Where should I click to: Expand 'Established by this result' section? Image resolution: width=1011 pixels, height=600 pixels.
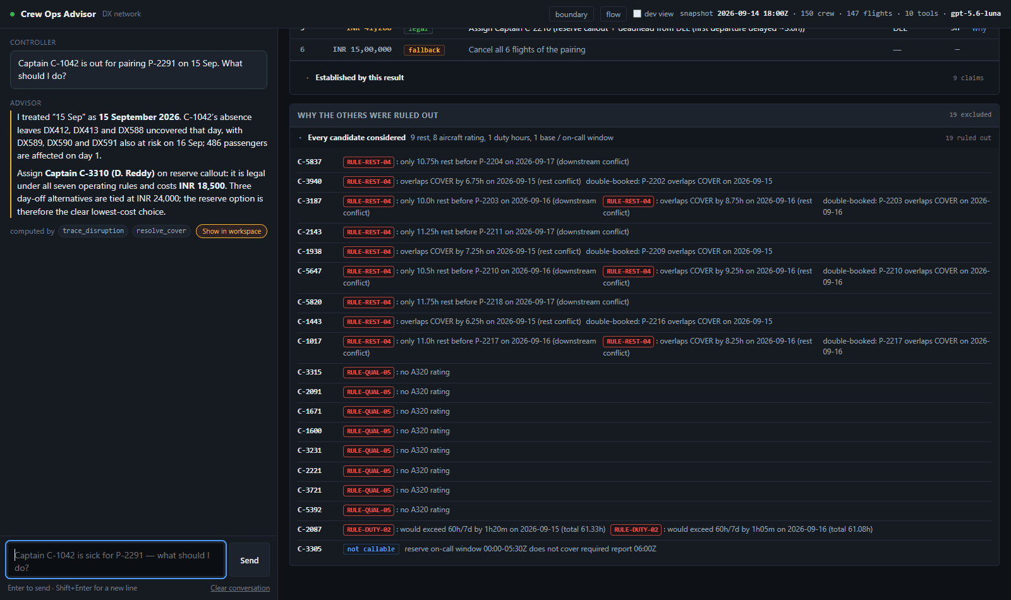pyautogui.click(x=359, y=78)
